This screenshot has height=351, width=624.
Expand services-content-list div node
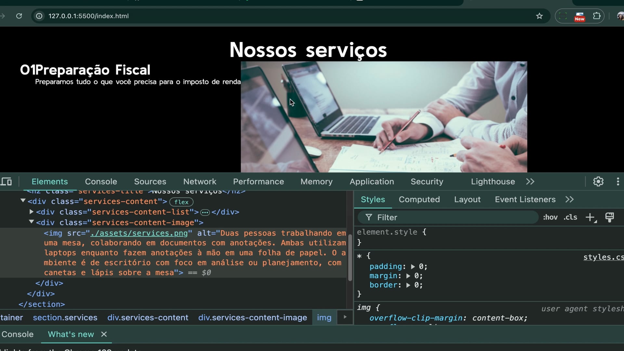coord(32,212)
